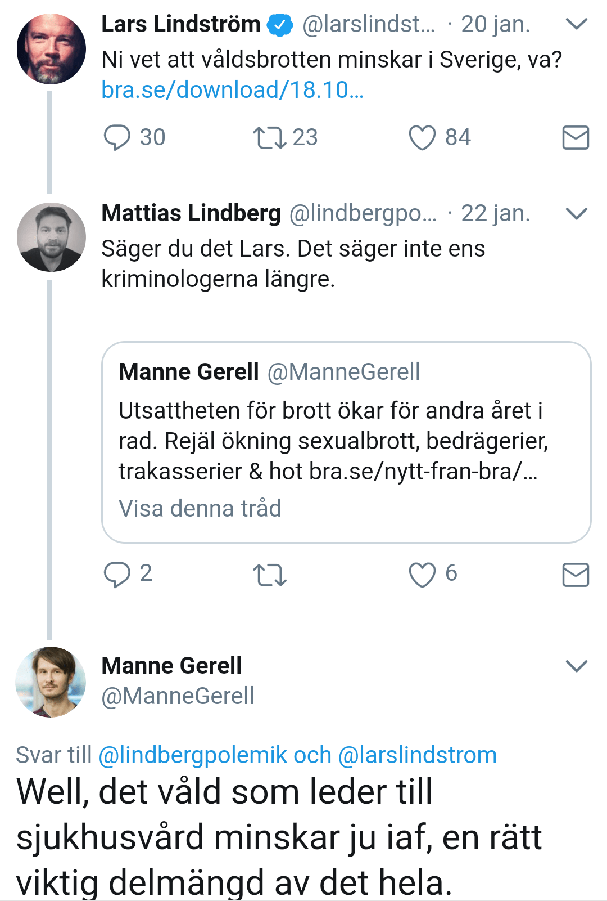Image resolution: width=607 pixels, height=901 pixels.
Task: Retweet Lars Lindström's tweet
Action: 270,138
